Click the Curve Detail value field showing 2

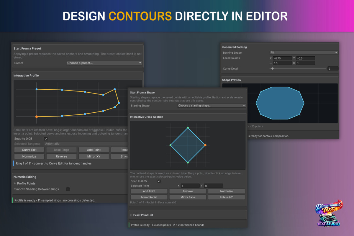coord(333,68)
